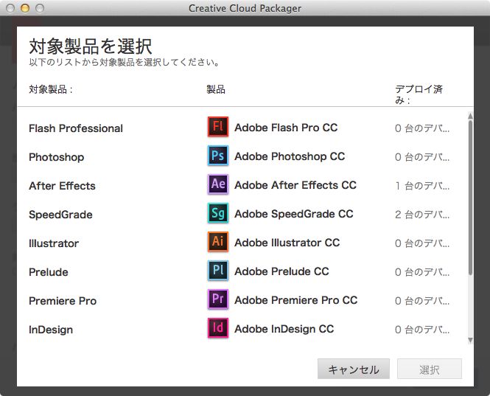Click the Adobe Illustrator CC name
The width and height of the screenshot is (490, 396).
287,243
